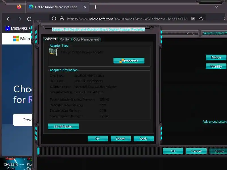Select the Microsoft Basic Display Adapter name text
The height and width of the screenshot is (170, 227).
[x=82, y=52]
